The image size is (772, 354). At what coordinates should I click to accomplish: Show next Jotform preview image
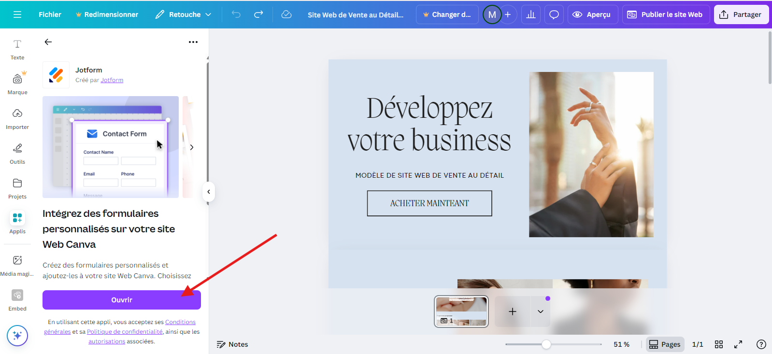(192, 147)
